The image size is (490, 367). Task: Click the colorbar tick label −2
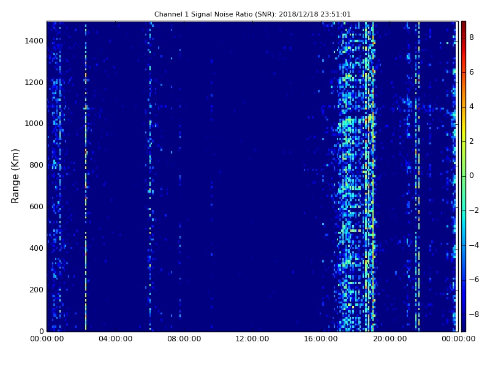click(x=474, y=210)
